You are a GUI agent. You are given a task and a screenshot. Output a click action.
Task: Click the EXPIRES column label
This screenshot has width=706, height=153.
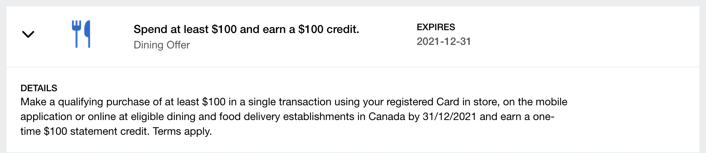click(x=436, y=27)
